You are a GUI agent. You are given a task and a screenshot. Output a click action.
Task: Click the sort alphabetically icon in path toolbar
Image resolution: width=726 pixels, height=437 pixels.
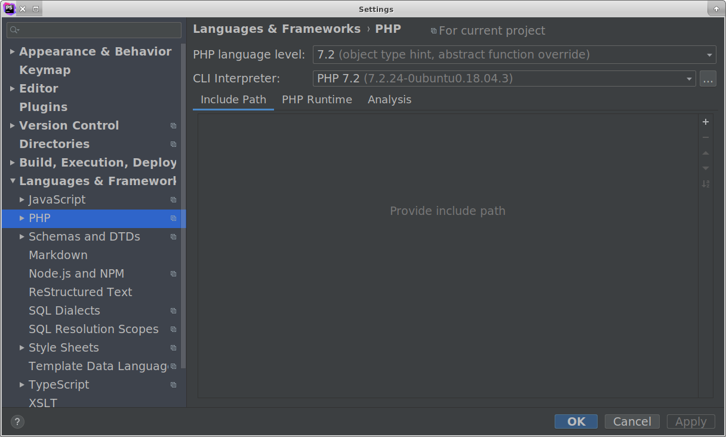coord(706,184)
